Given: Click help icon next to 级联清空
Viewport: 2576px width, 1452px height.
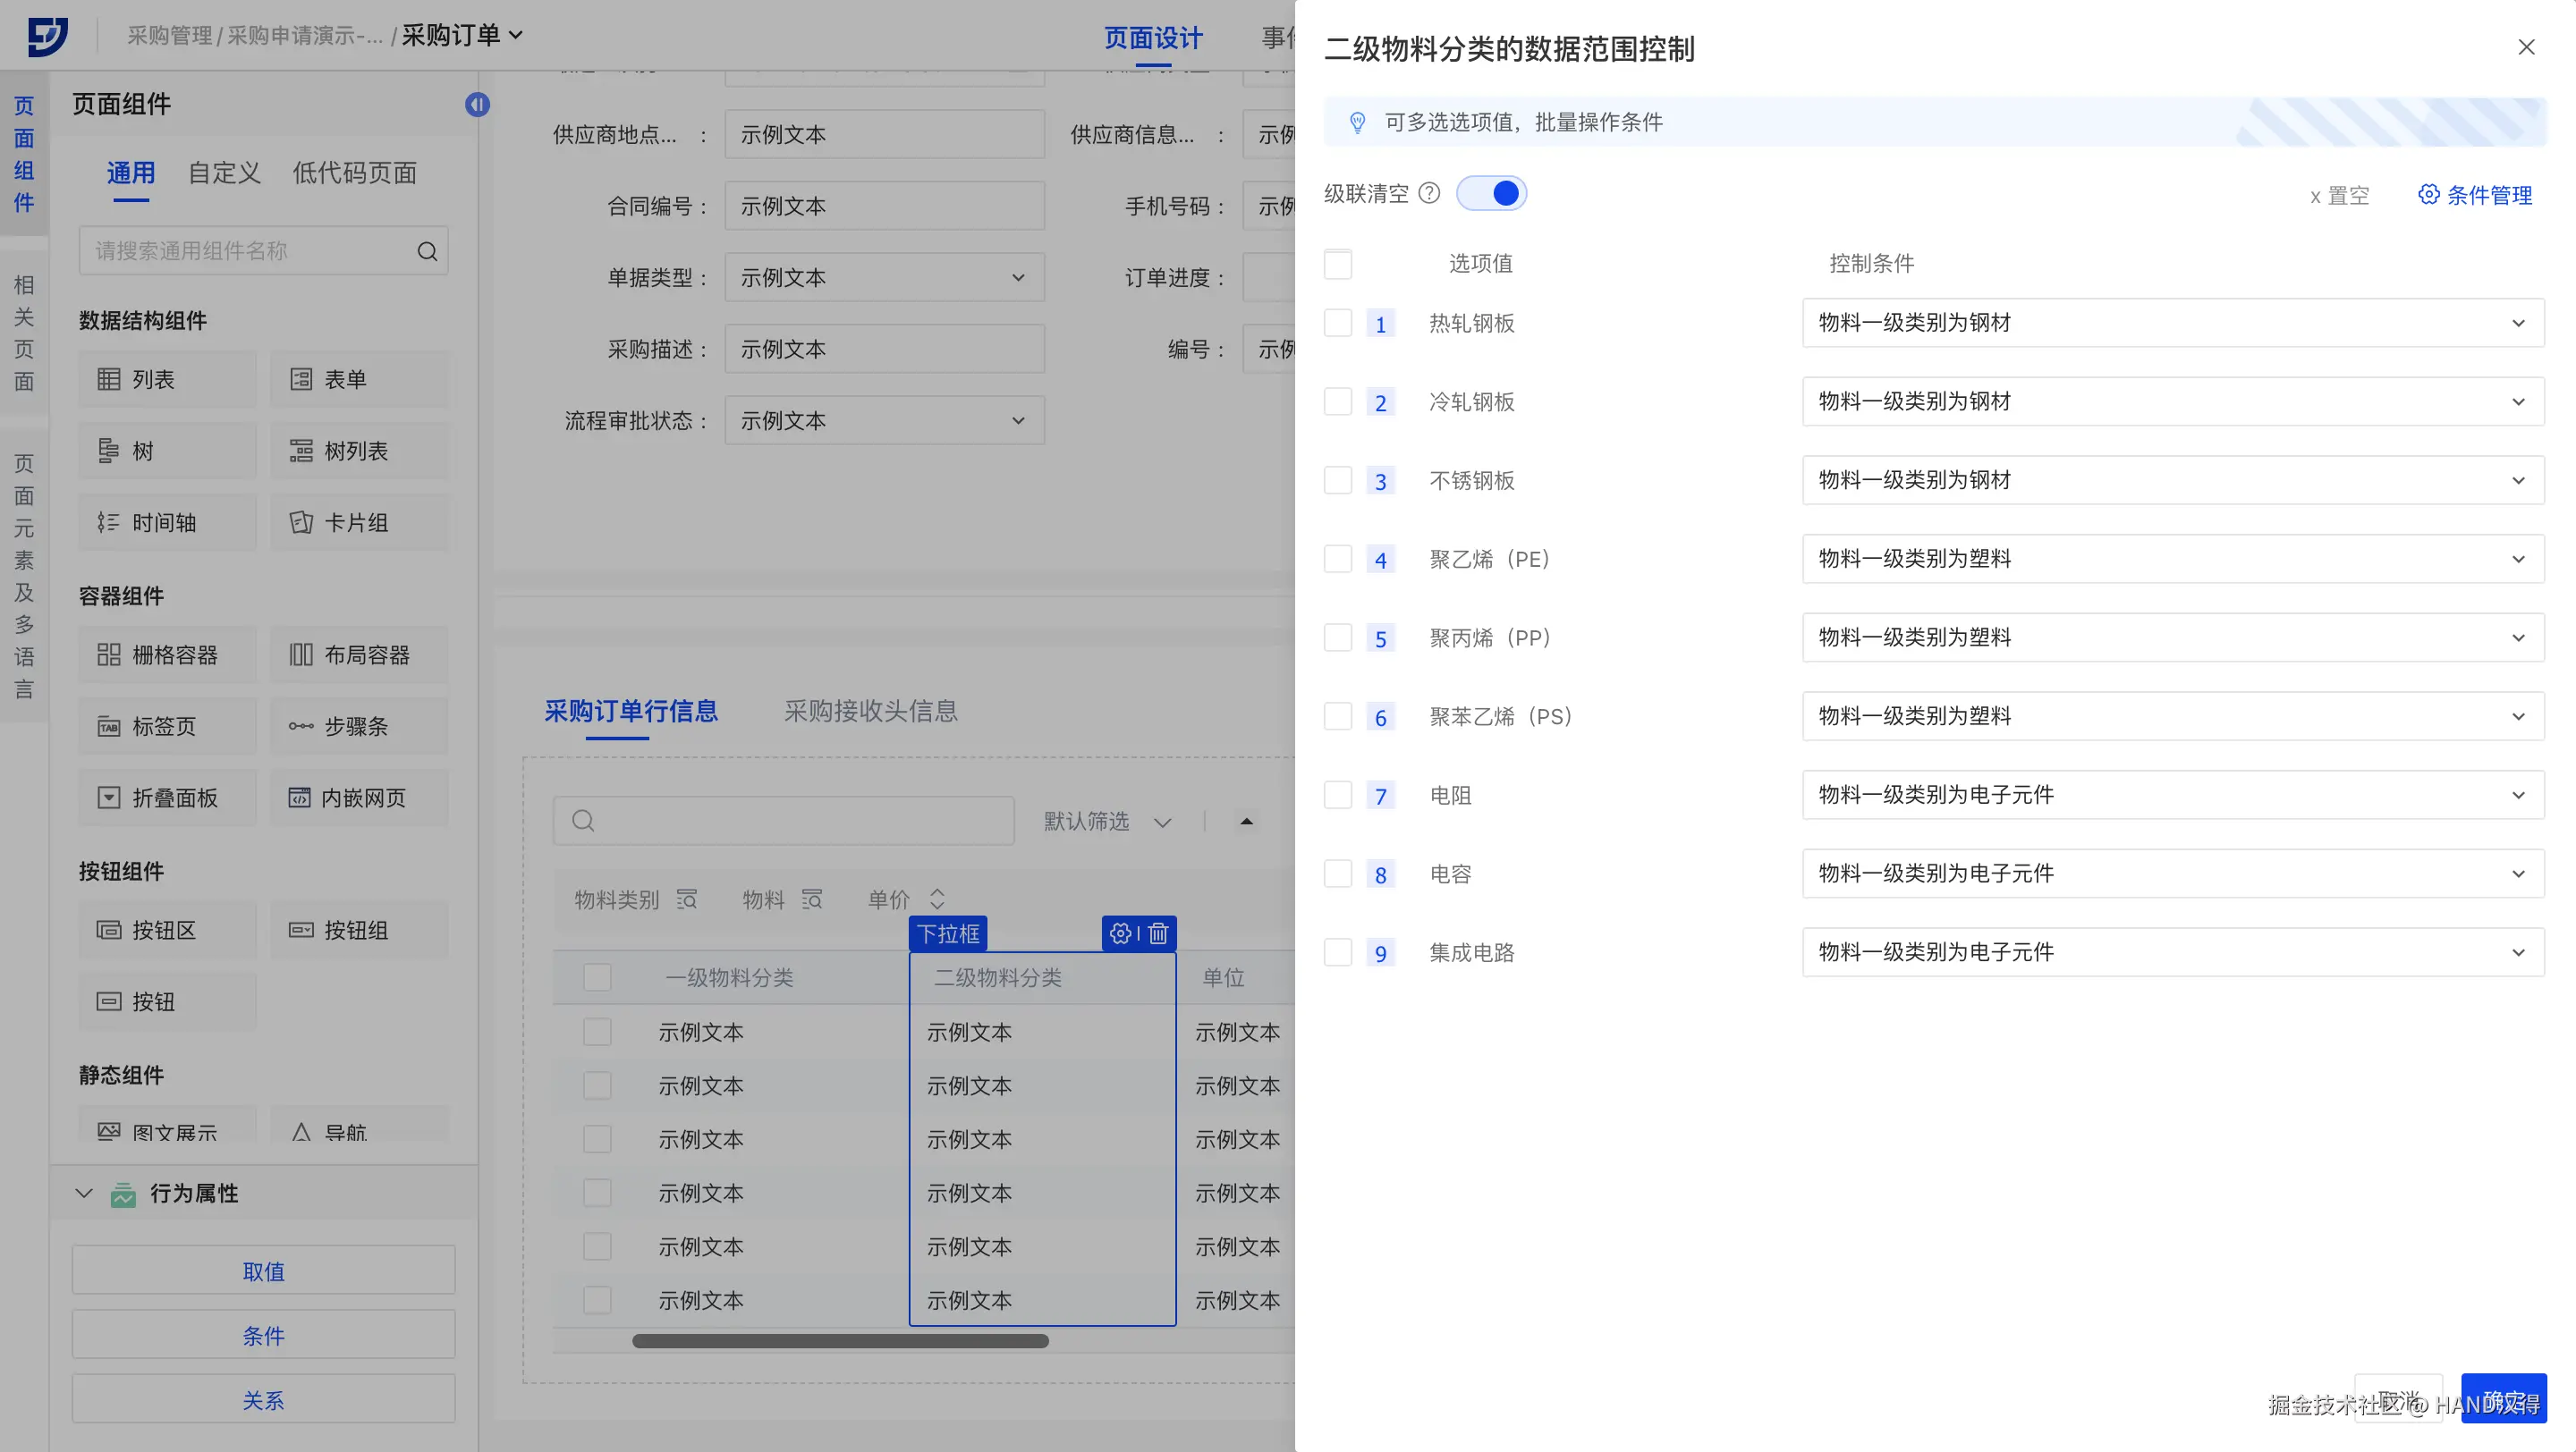Looking at the screenshot, I should (1429, 193).
